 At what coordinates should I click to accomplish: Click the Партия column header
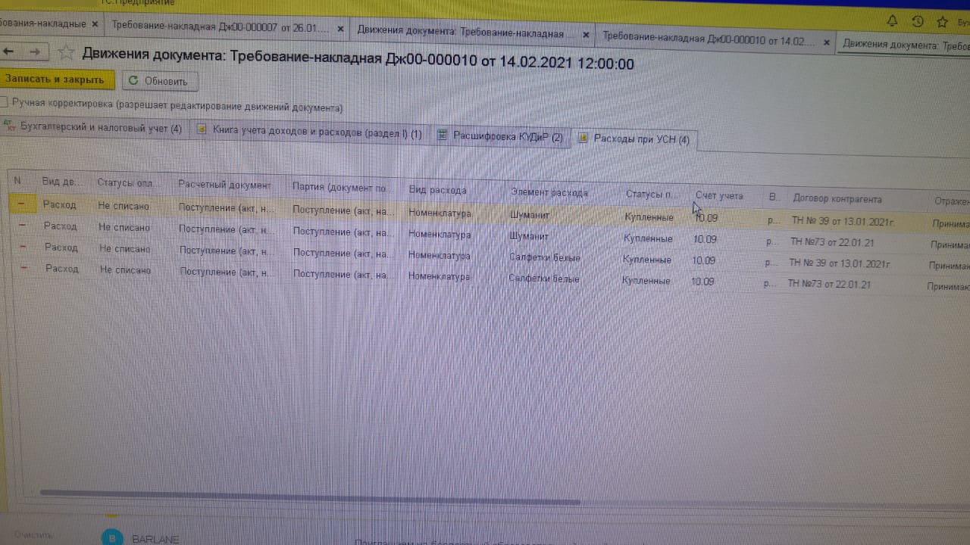339,187
